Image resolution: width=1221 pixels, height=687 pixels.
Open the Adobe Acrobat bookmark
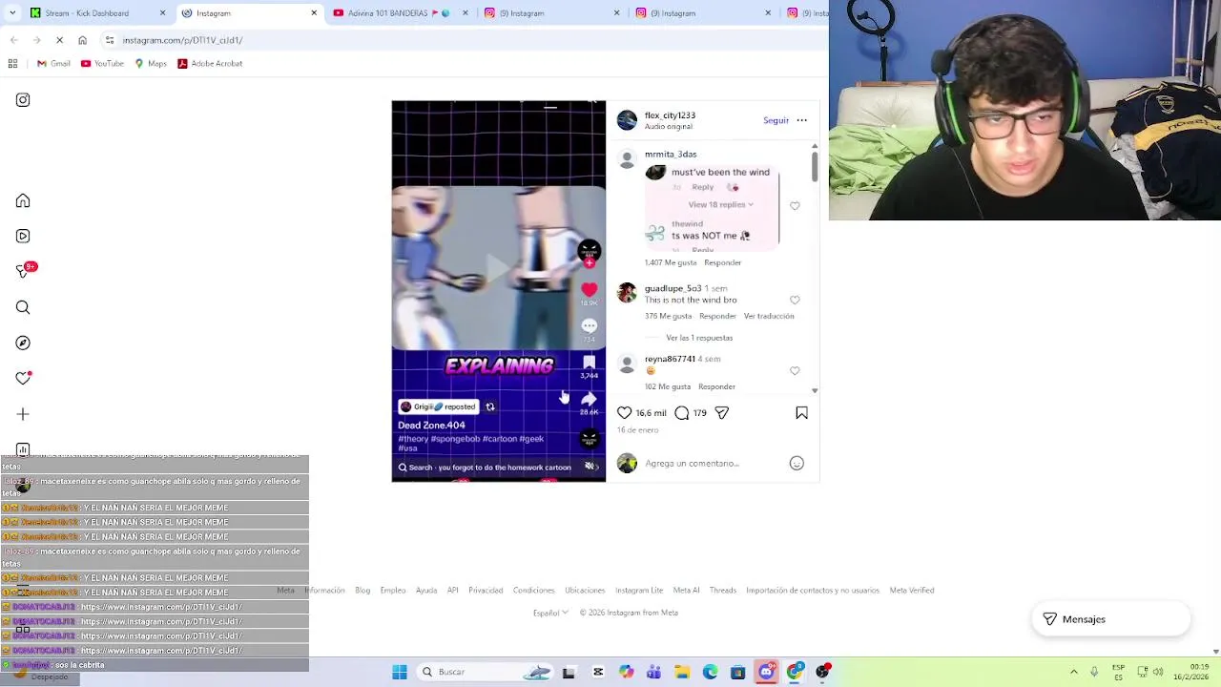click(x=210, y=63)
